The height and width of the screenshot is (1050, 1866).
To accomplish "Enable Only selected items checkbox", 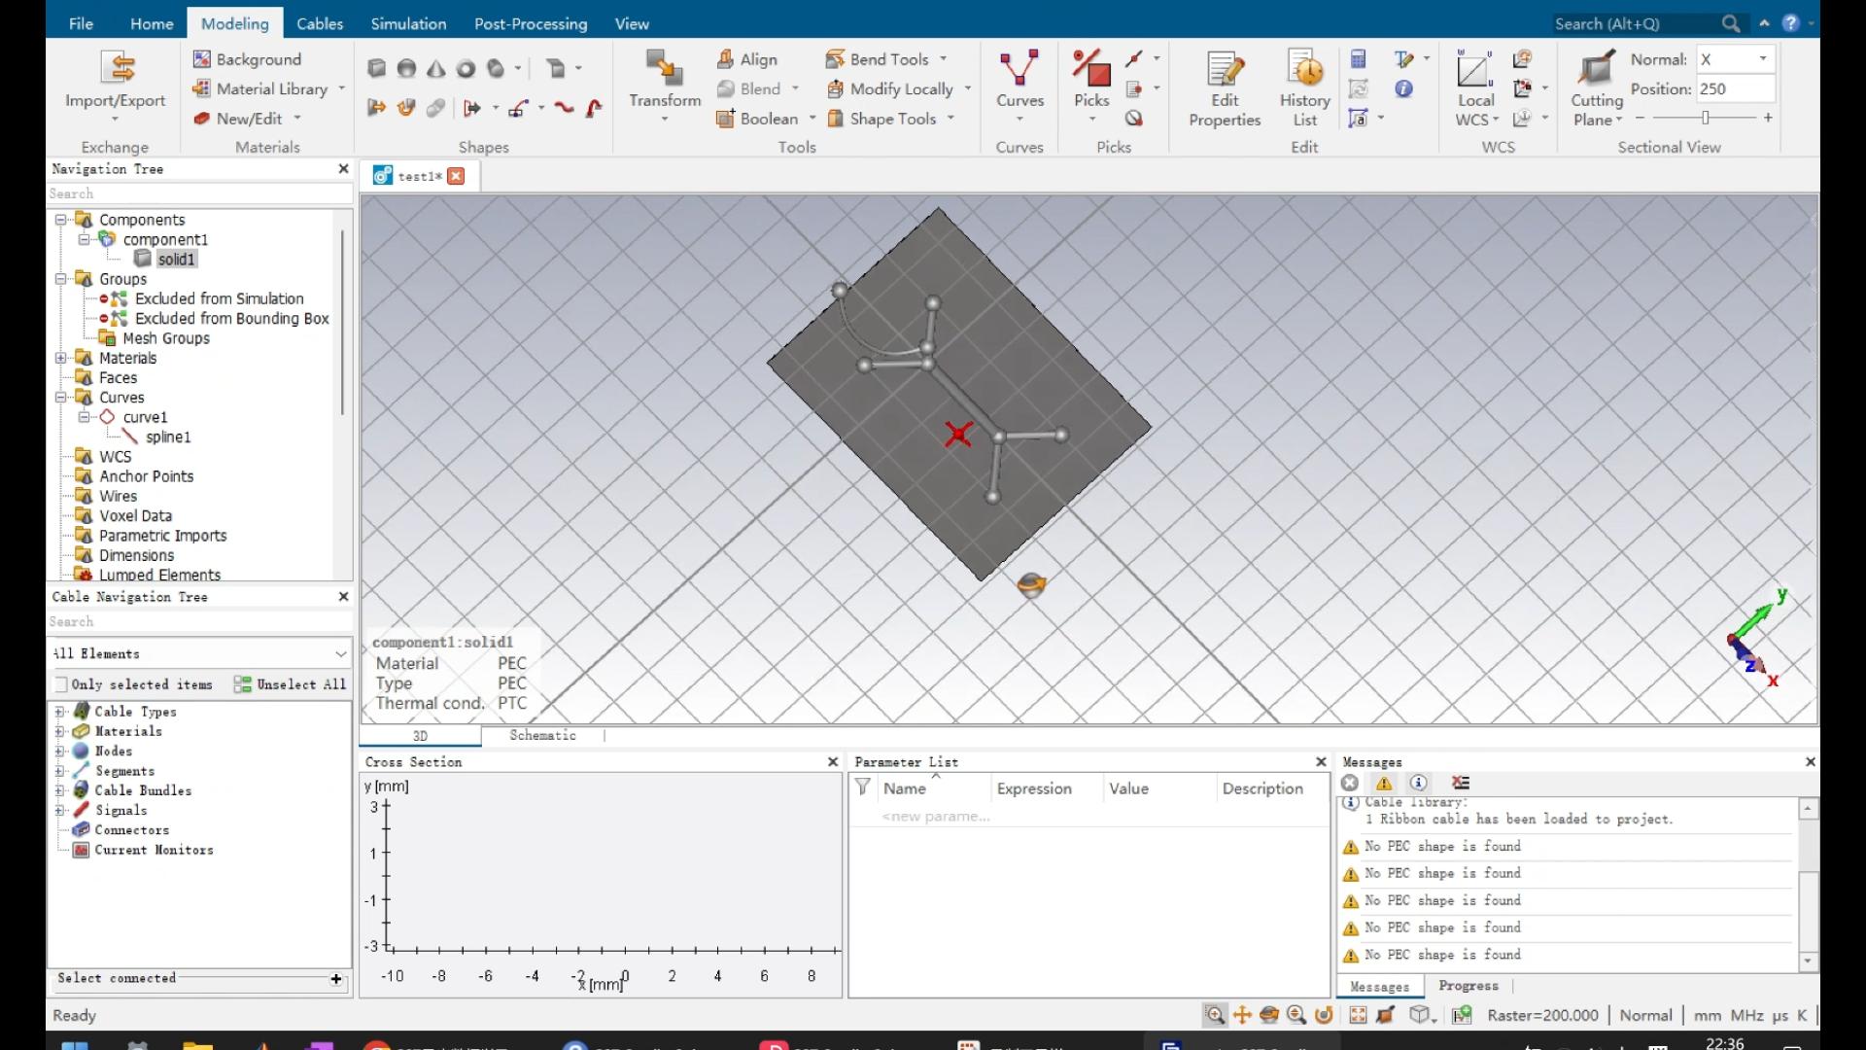I will 62,684.
